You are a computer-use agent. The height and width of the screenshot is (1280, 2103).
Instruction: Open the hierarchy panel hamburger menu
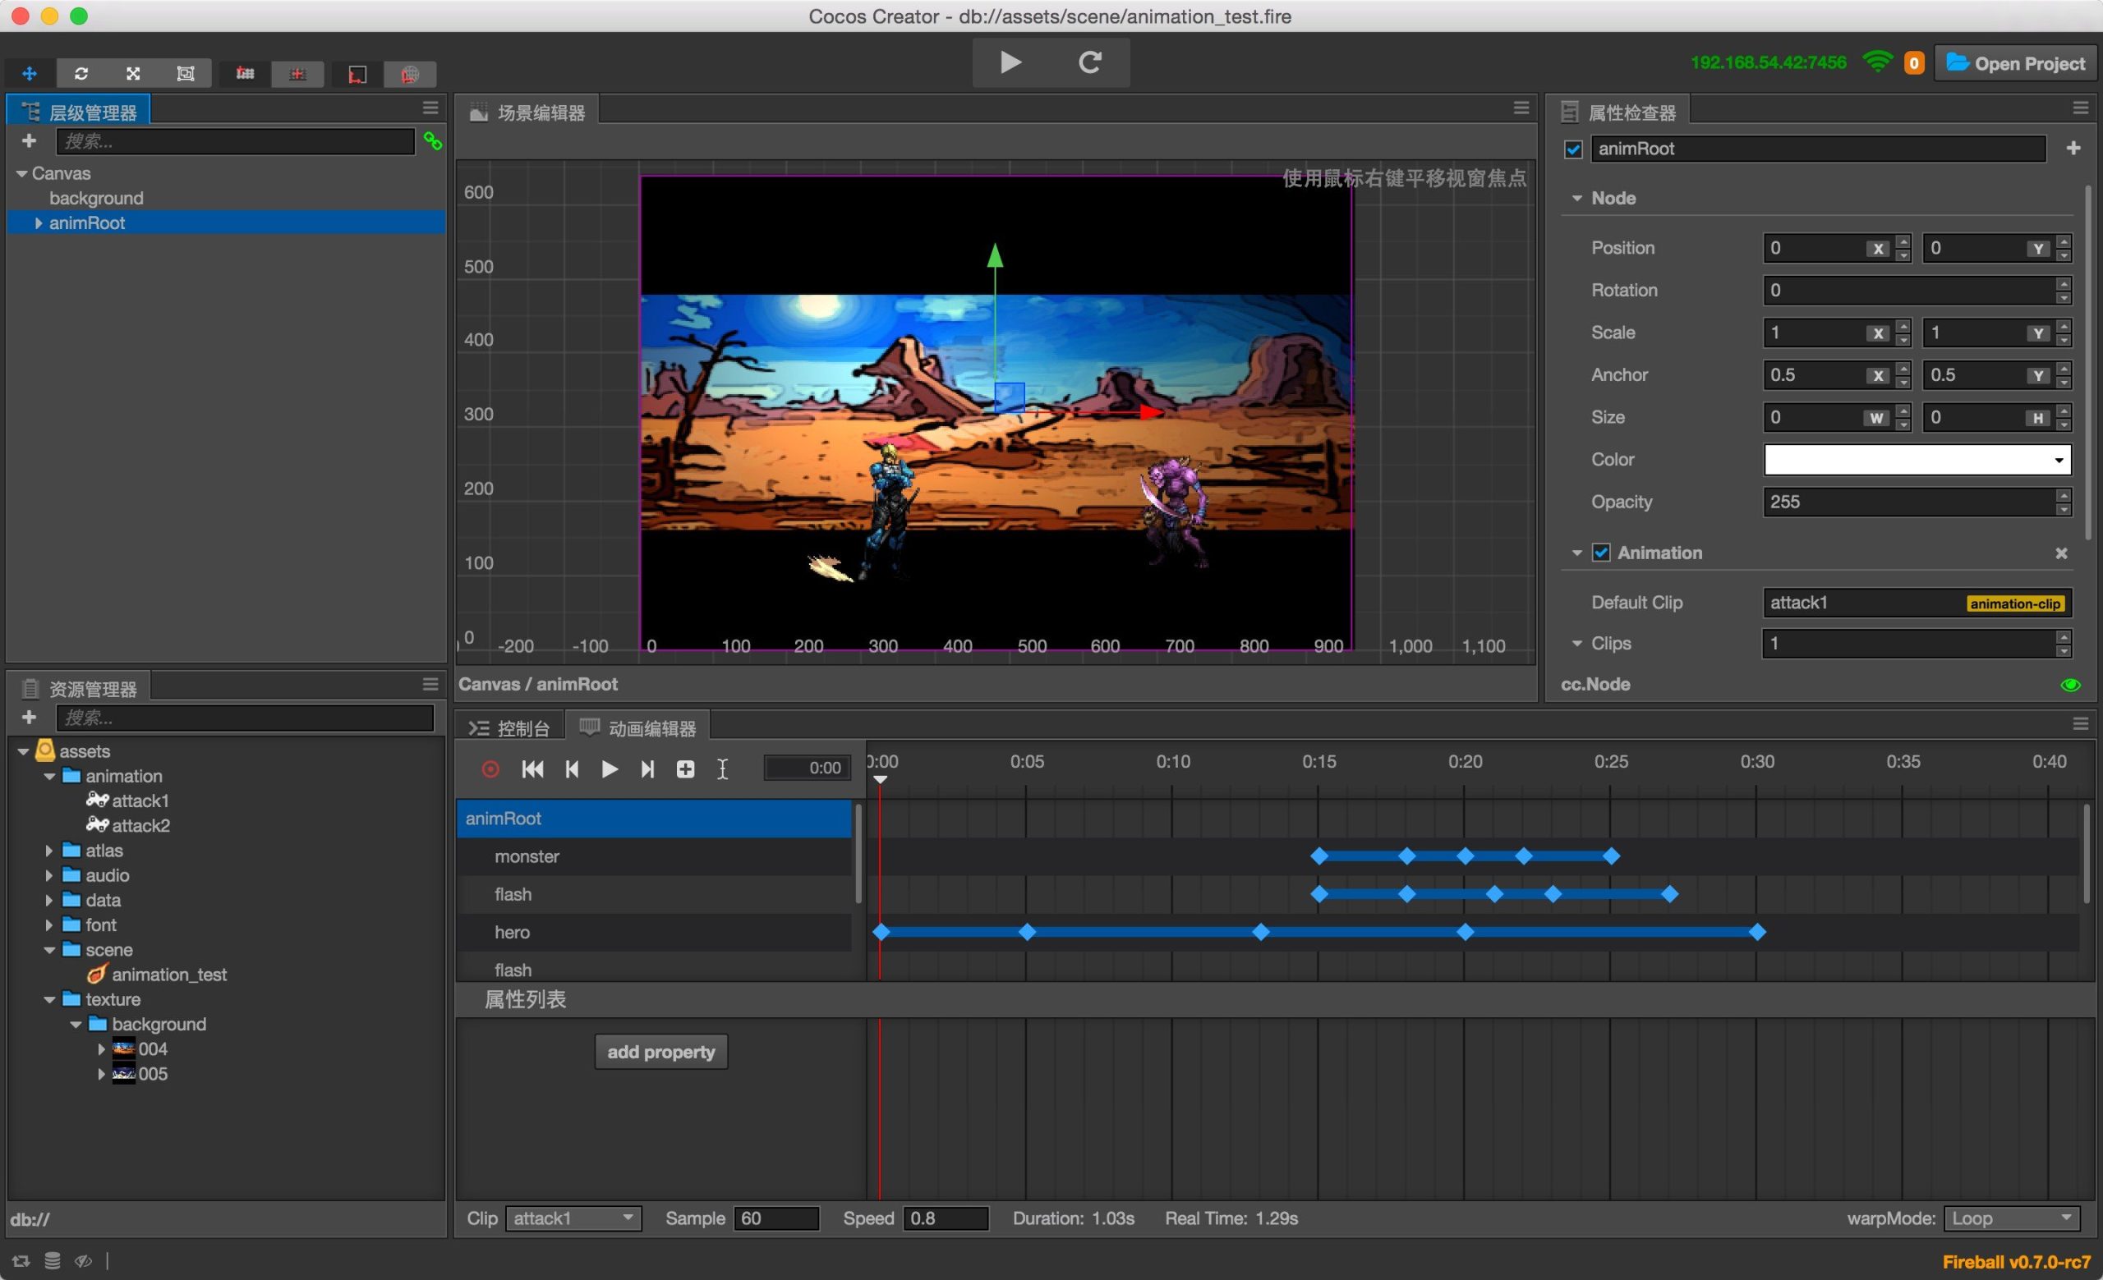click(430, 108)
